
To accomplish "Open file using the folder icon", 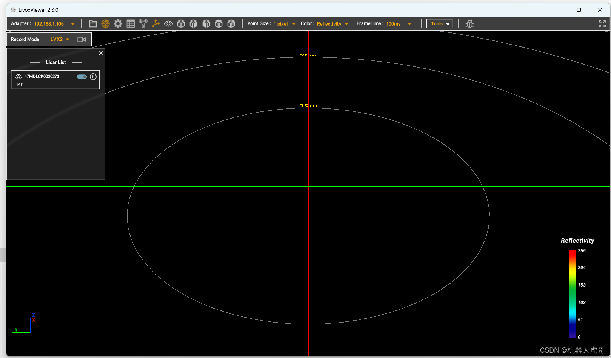I will click(93, 24).
